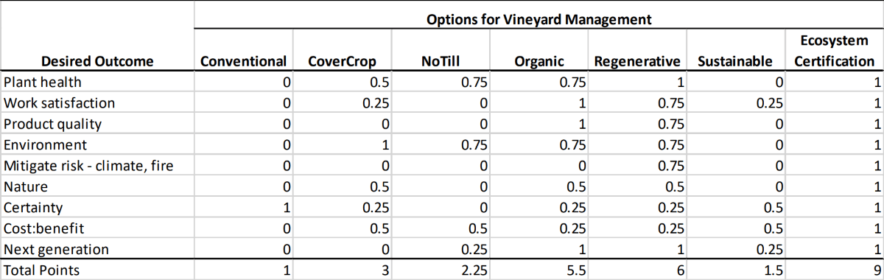
Task: Select the Organic total value 5.5
Action: 539,270
